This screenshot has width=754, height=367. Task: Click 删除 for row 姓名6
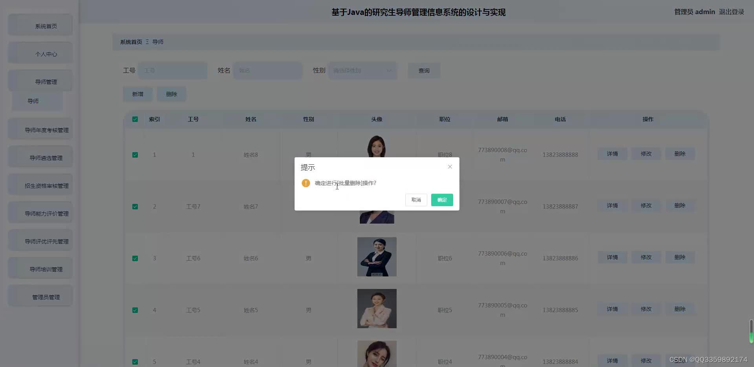[x=680, y=257]
